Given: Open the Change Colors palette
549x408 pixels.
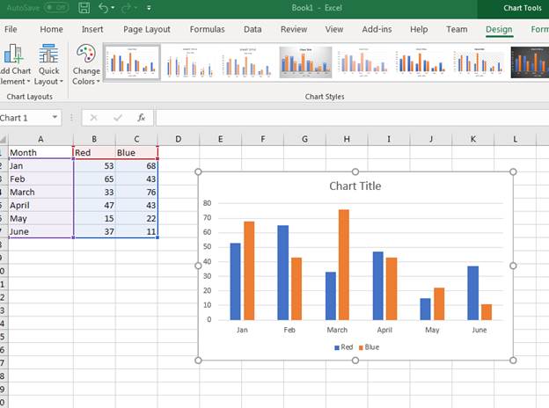Looking at the screenshot, I should [x=86, y=64].
